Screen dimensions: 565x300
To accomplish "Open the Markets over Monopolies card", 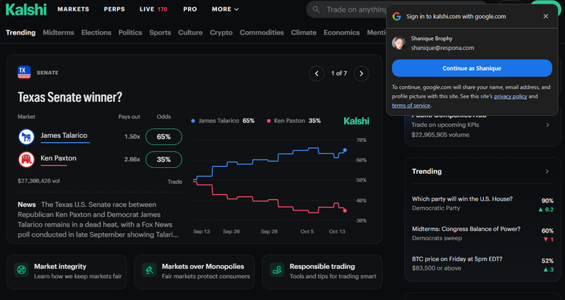I will coord(195,272).
